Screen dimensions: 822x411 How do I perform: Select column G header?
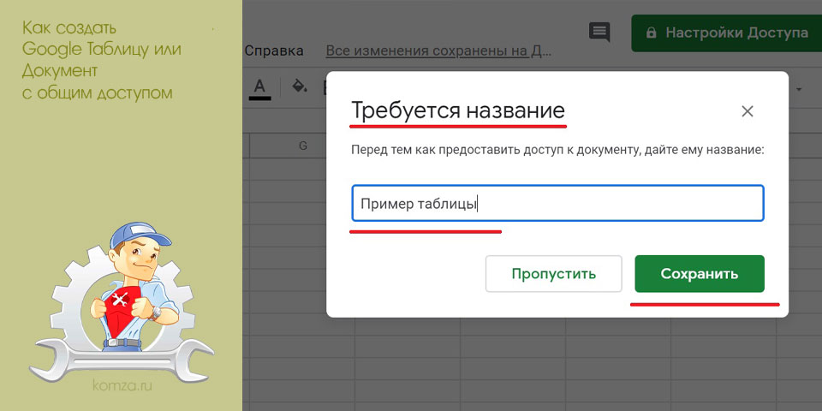[x=302, y=146]
